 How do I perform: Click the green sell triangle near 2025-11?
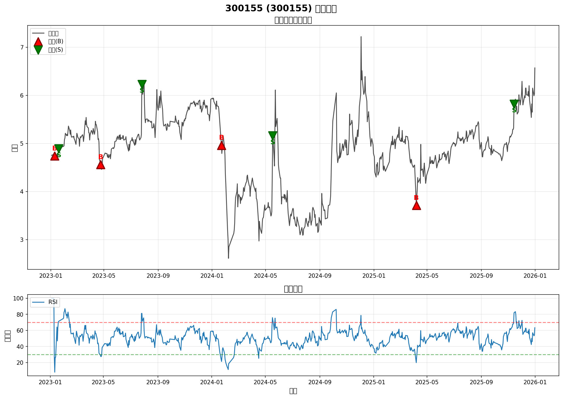click(x=514, y=104)
